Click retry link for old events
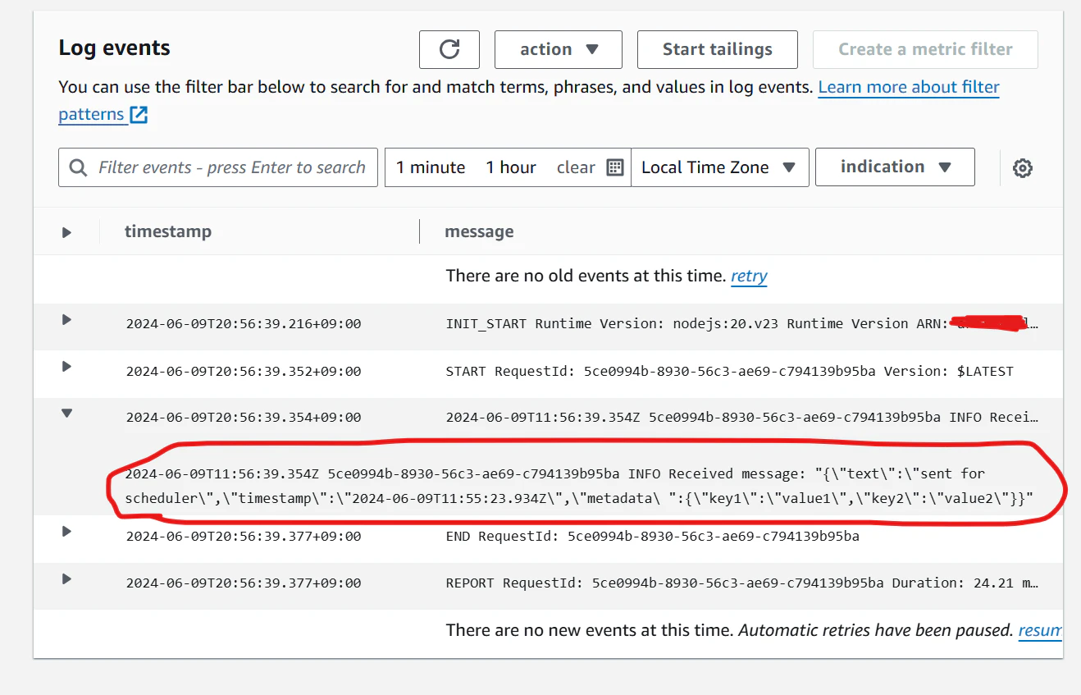Viewport: 1081px width, 695px height. click(x=749, y=276)
